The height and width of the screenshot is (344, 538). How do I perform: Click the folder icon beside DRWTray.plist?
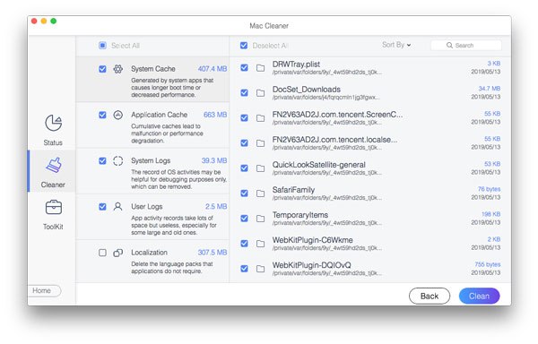pos(261,68)
